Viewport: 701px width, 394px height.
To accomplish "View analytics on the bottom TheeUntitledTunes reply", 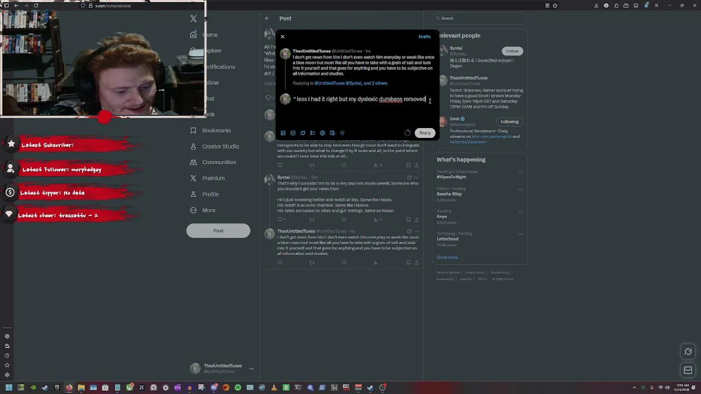I will pyautogui.click(x=376, y=263).
